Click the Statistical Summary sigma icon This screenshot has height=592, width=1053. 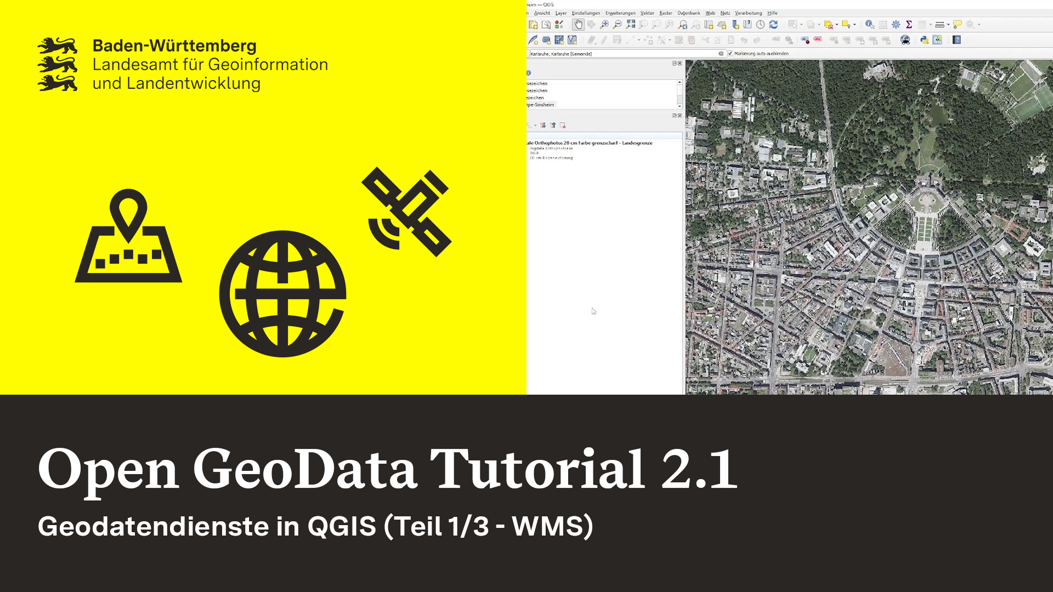click(908, 25)
